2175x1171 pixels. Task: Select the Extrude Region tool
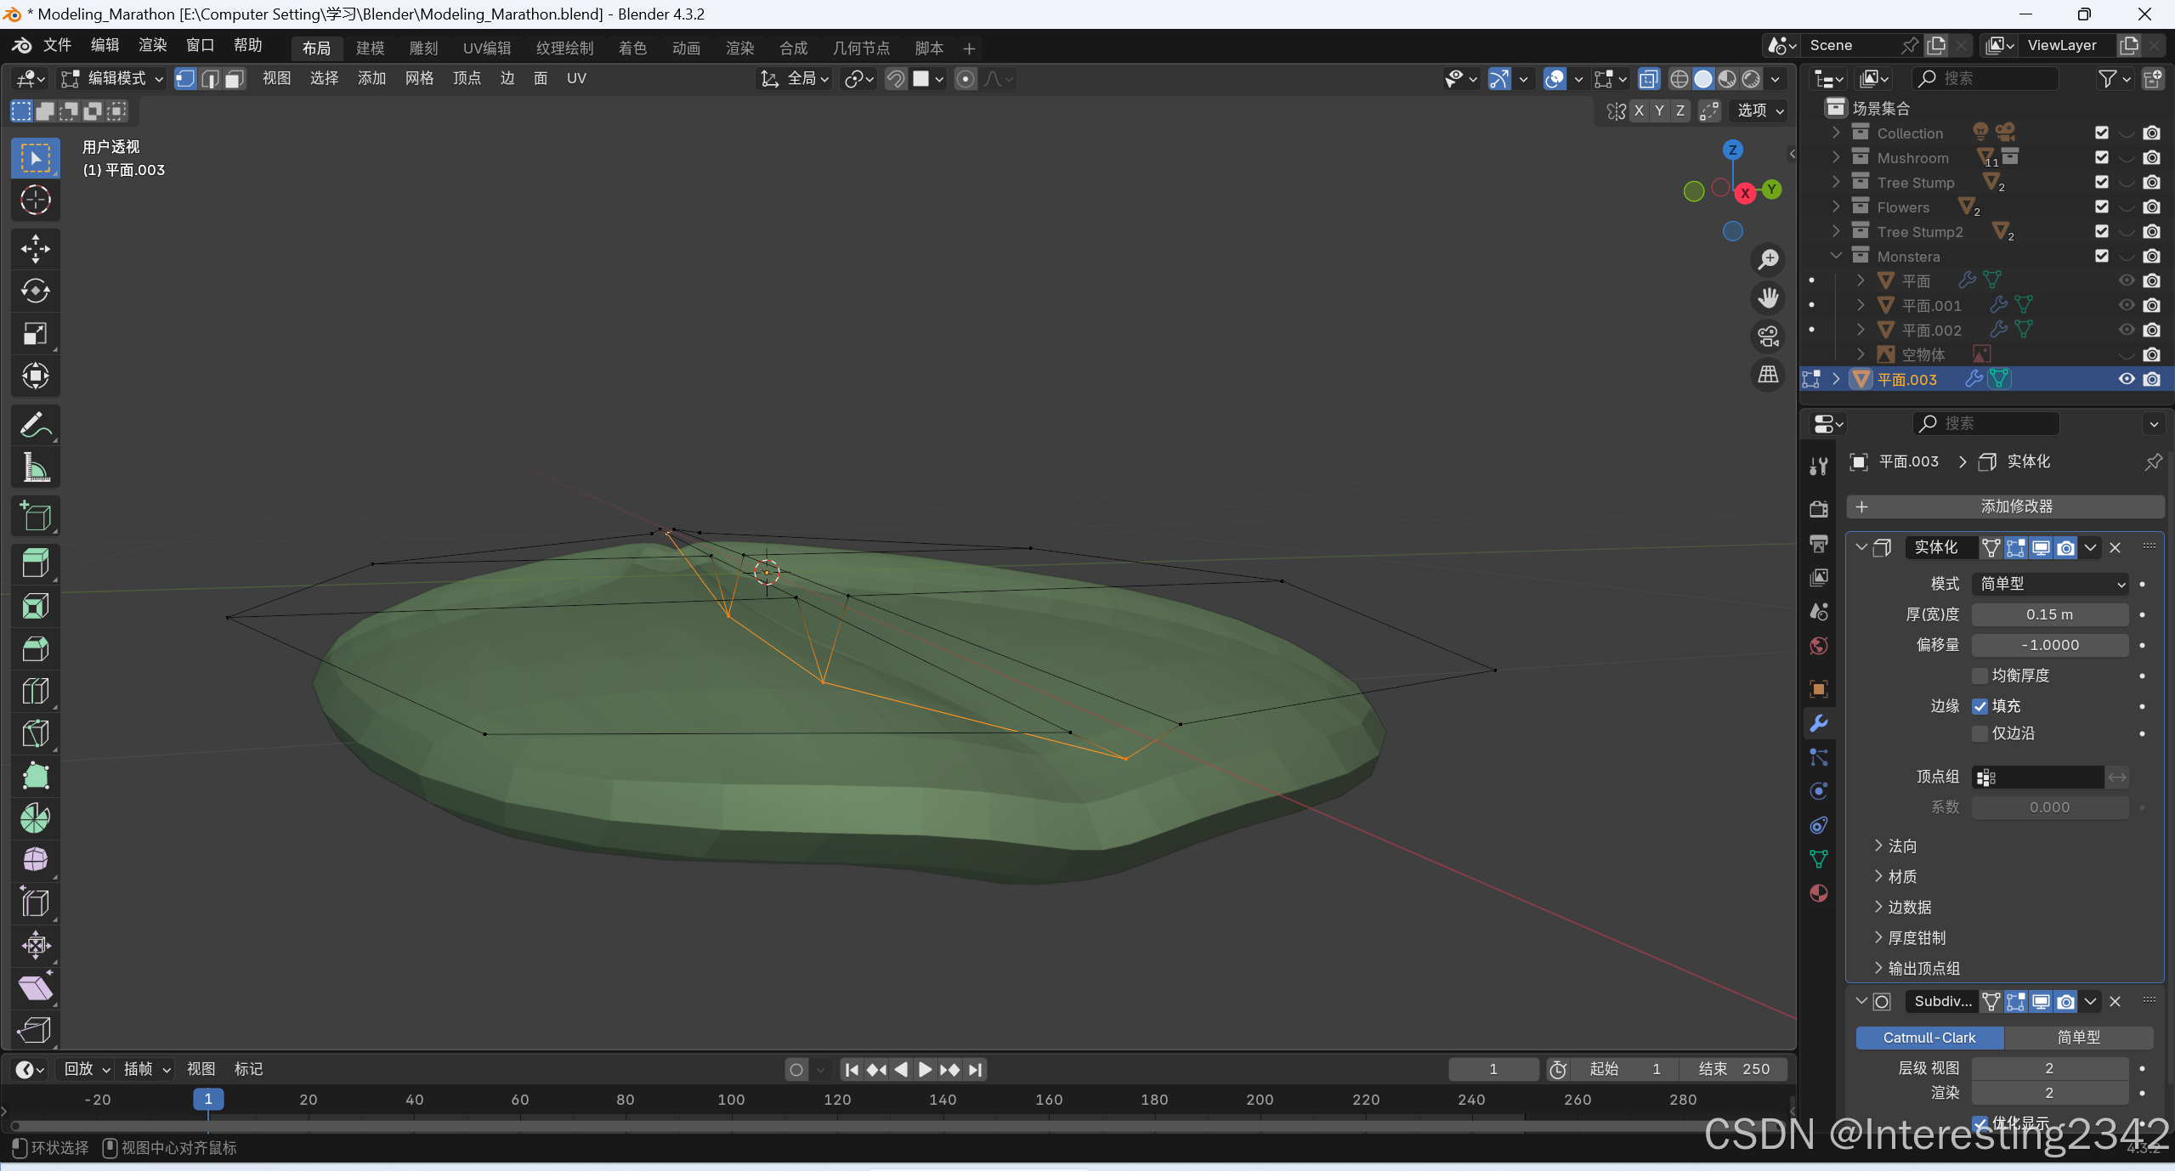click(35, 563)
